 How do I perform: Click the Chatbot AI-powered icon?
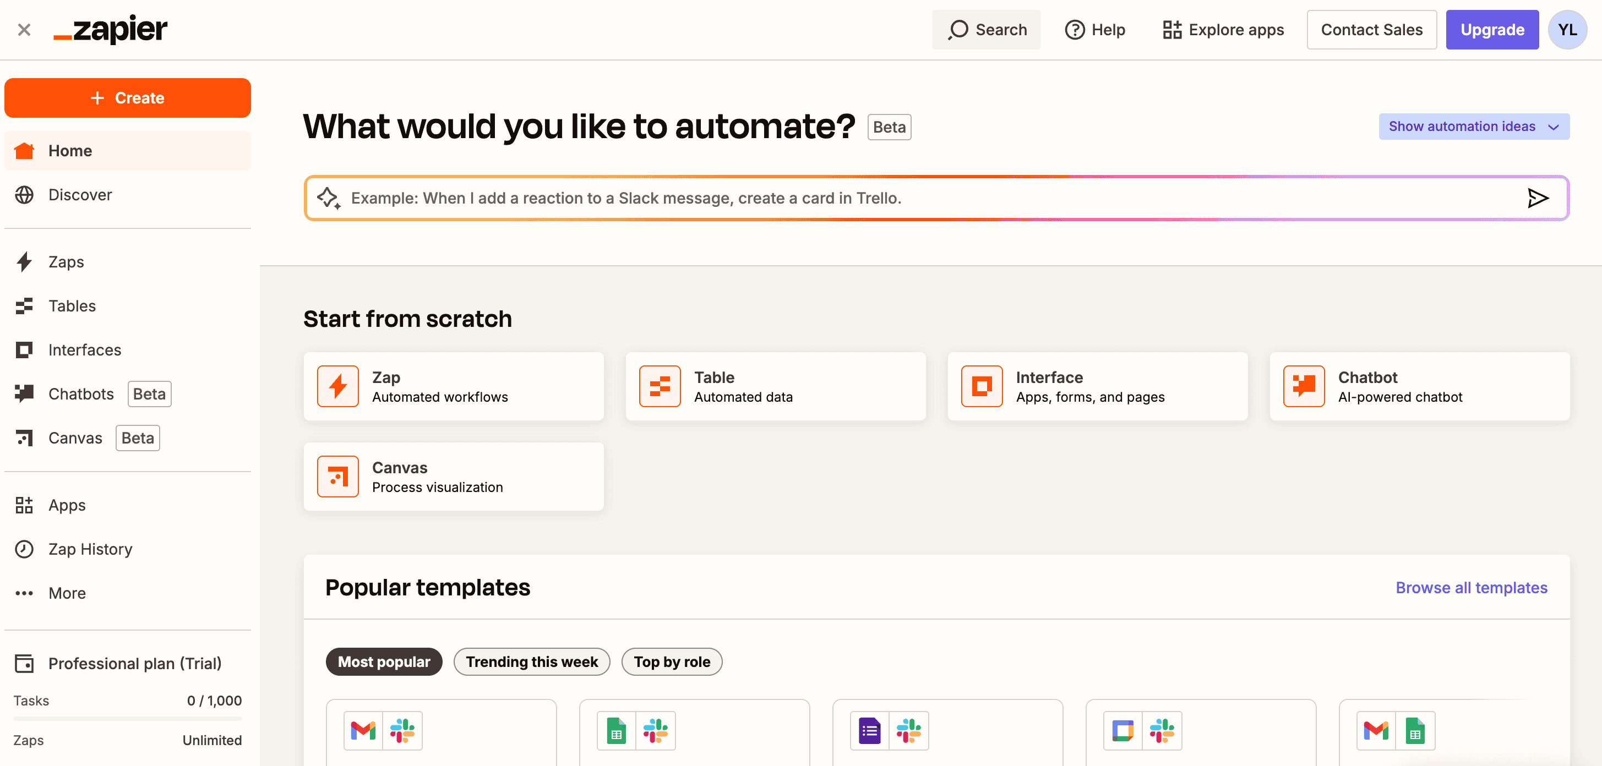[1304, 386]
